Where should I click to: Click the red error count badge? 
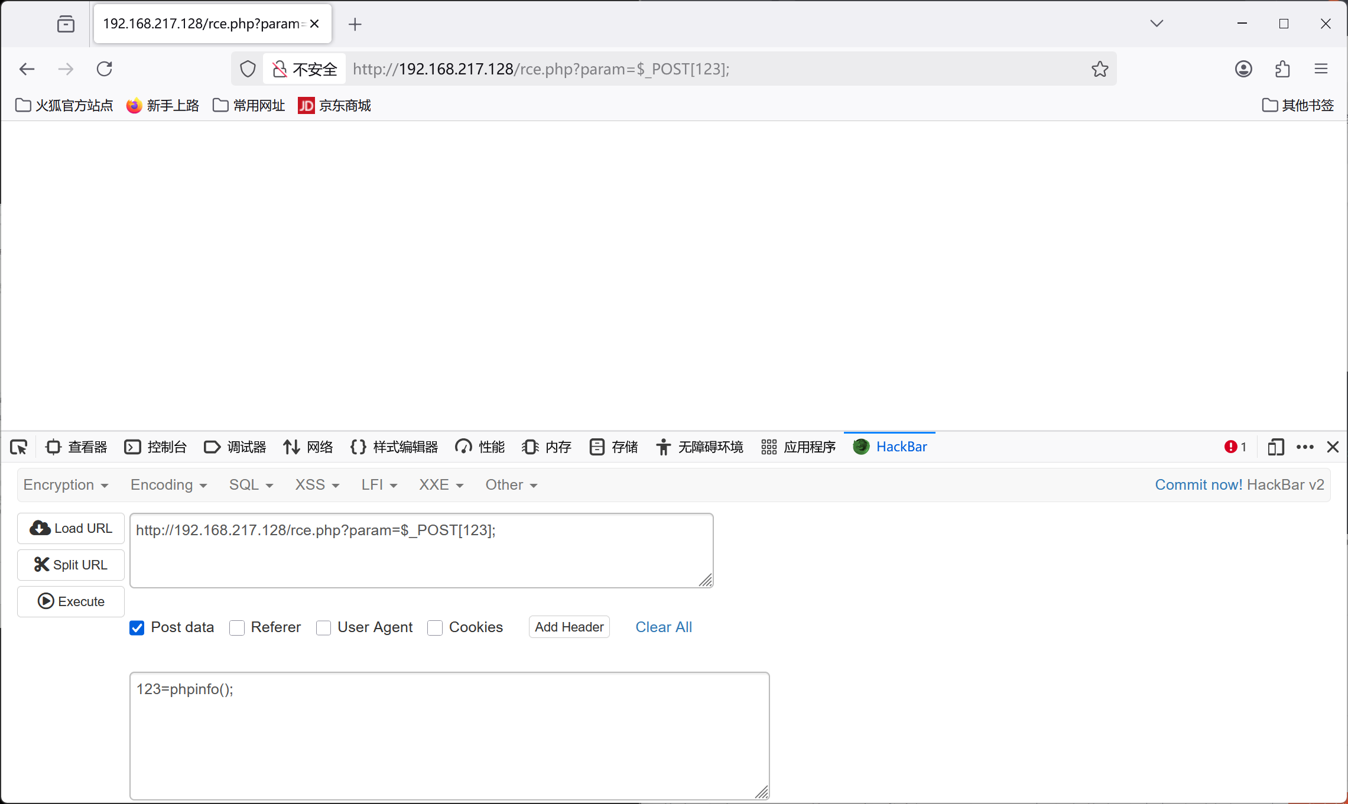click(1235, 447)
